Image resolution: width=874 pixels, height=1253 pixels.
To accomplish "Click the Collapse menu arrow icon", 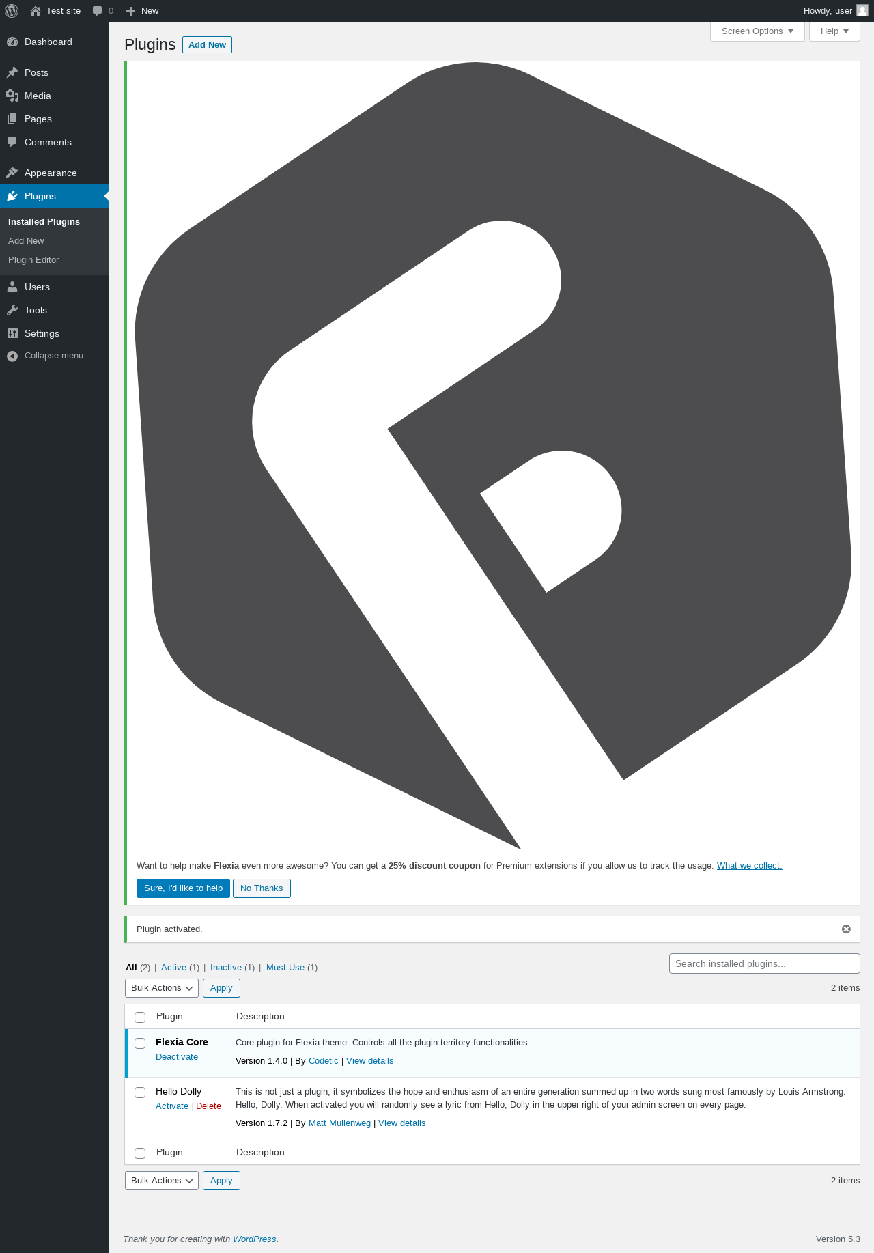I will [x=12, y=356].
